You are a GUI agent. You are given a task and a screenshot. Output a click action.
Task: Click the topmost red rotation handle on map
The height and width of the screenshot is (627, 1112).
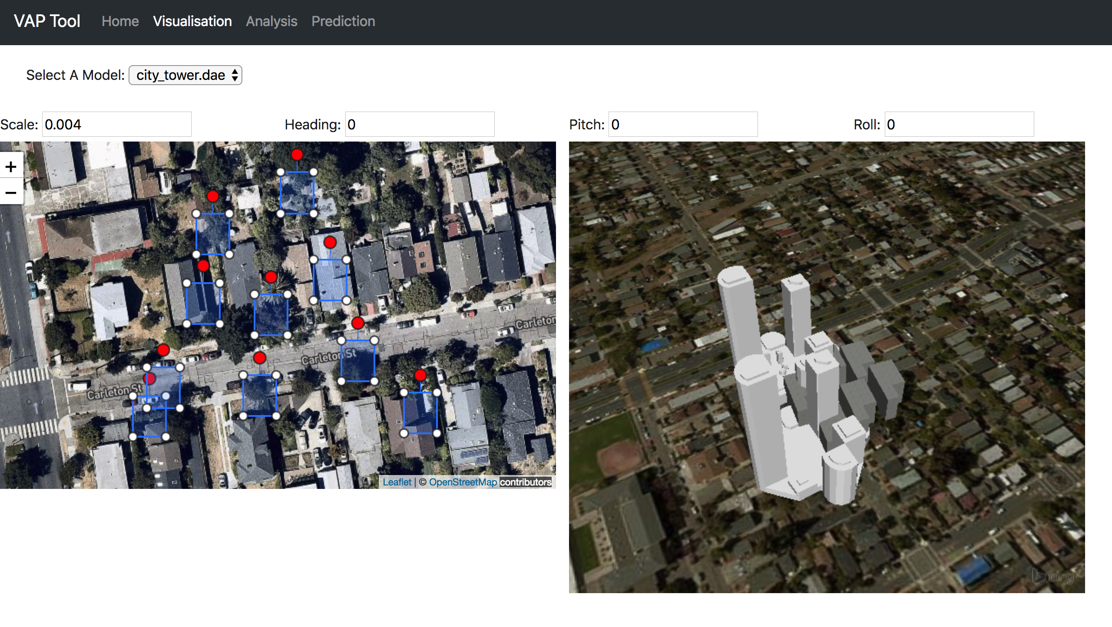pyautogui.click(x=297, y=155)
